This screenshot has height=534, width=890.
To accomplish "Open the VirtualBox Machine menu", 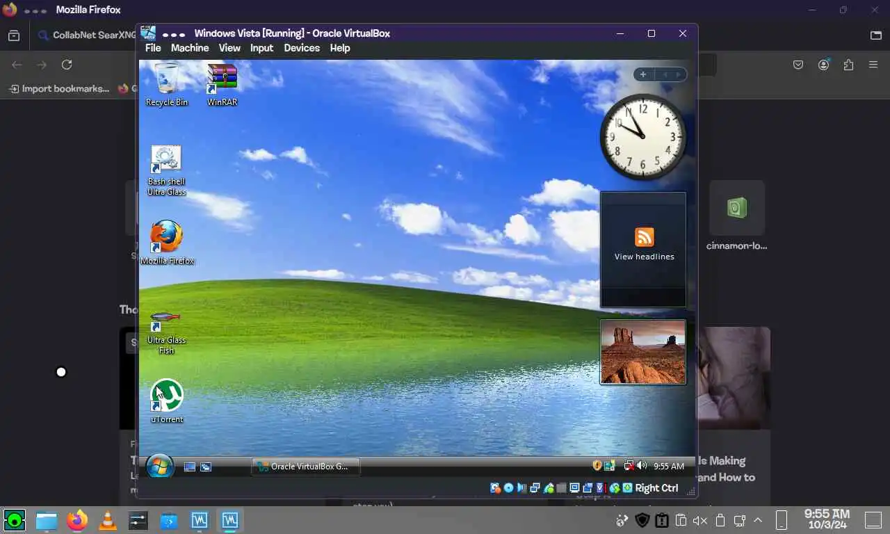I will (x=190, y=48).
